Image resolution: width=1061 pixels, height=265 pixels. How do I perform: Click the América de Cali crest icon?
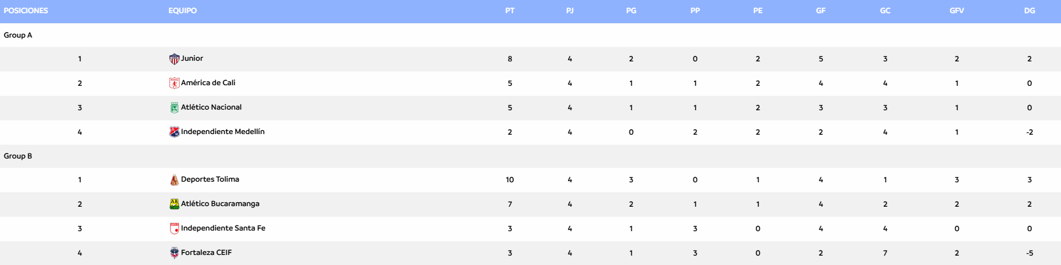[175, 83]
